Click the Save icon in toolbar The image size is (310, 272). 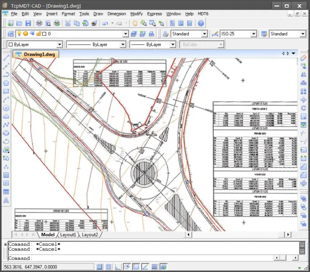(x=28, y=23)
